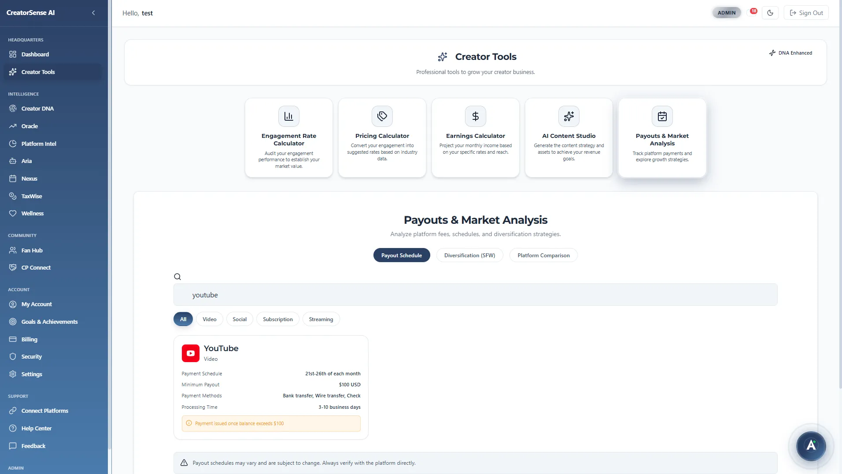
Task: Collapse the sidebar with the chevron arrow
Action: click(x=93, y=13)
